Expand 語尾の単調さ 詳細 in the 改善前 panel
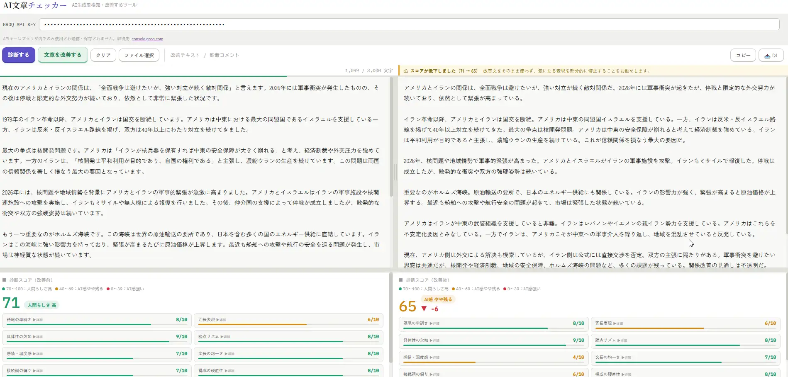The height and width of the screenshot is (377, 788). tap(38, 320)
